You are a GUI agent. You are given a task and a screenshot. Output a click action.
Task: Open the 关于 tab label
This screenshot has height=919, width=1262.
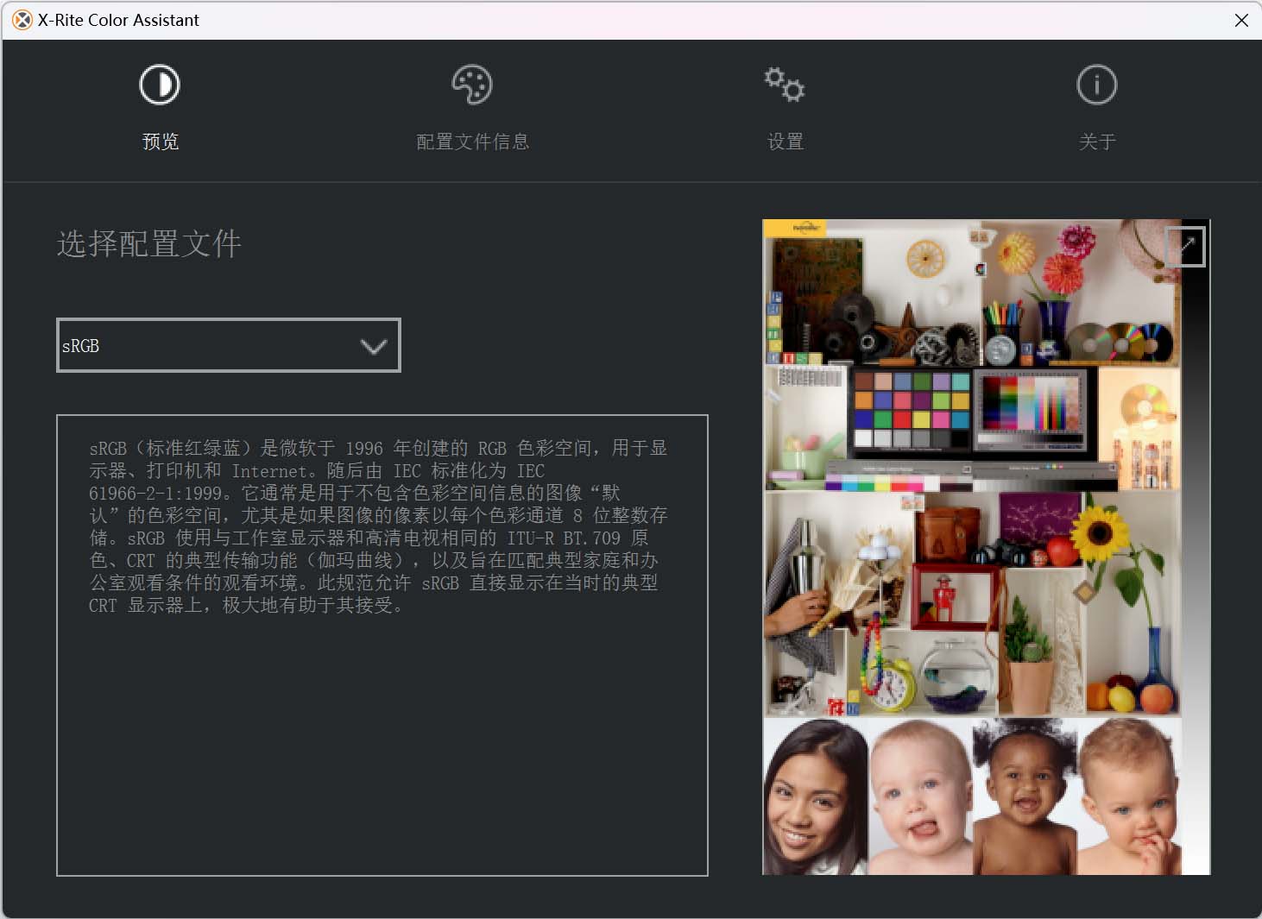pyautogui.click(x=1098, y=142)
